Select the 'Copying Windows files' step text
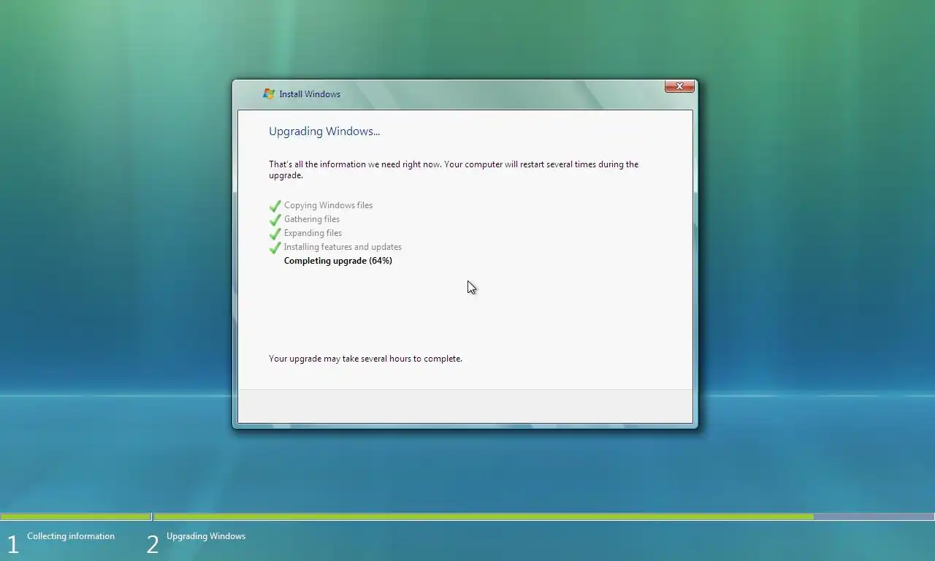This screenshot has height=561, width=935. pos(328,205)
